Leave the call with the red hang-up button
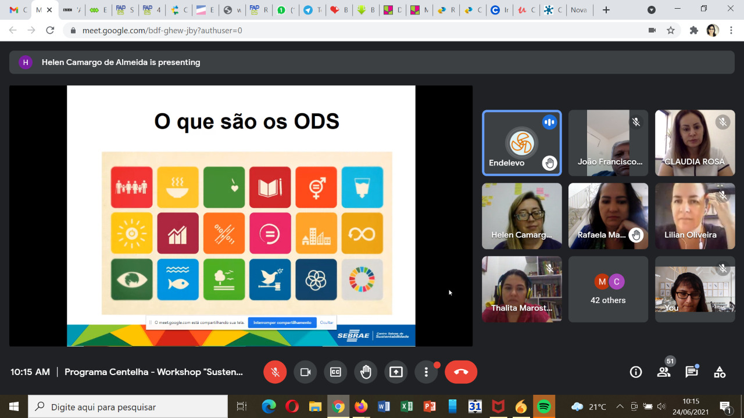Viewport: 744px width, 418px height. 461,372
